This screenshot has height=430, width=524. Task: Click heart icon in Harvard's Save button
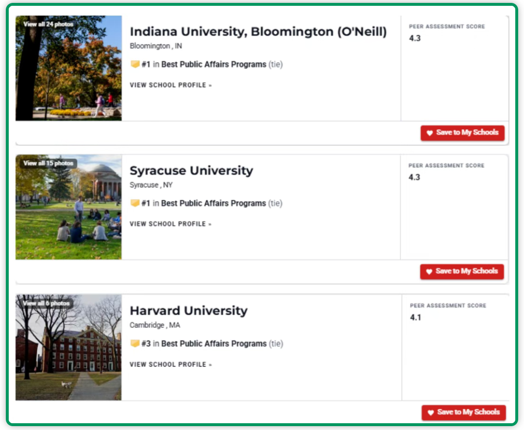430,413
